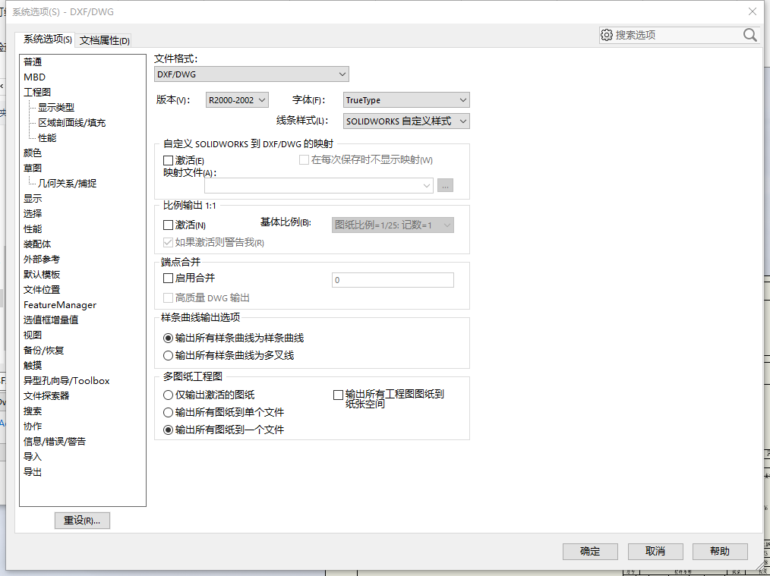The image size is (770, 576).
Task: Expand the 字体 TrueType dropdown
Action: pyautogui.click(x=406, y=100)
